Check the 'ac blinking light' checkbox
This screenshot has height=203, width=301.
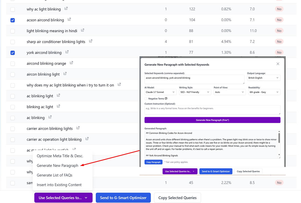pos(13,96)
